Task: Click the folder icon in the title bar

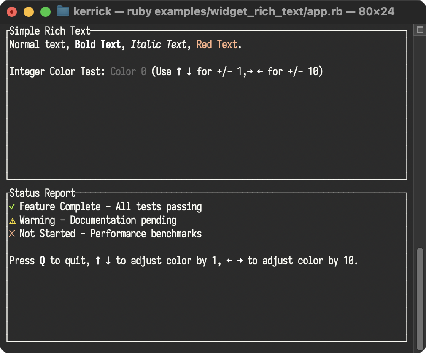Action: tap(63, 11)
